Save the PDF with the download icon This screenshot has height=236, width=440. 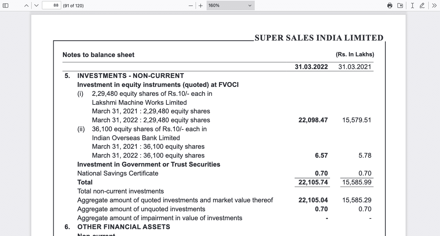[x=400, y=5]
